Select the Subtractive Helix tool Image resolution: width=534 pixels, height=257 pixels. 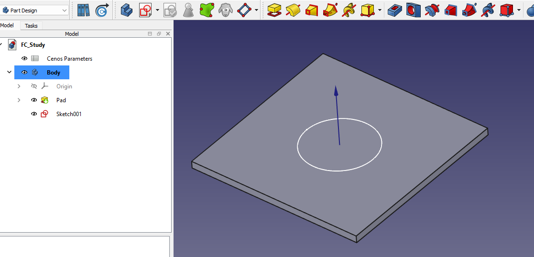pyautogui.click(x=488, y=11)
